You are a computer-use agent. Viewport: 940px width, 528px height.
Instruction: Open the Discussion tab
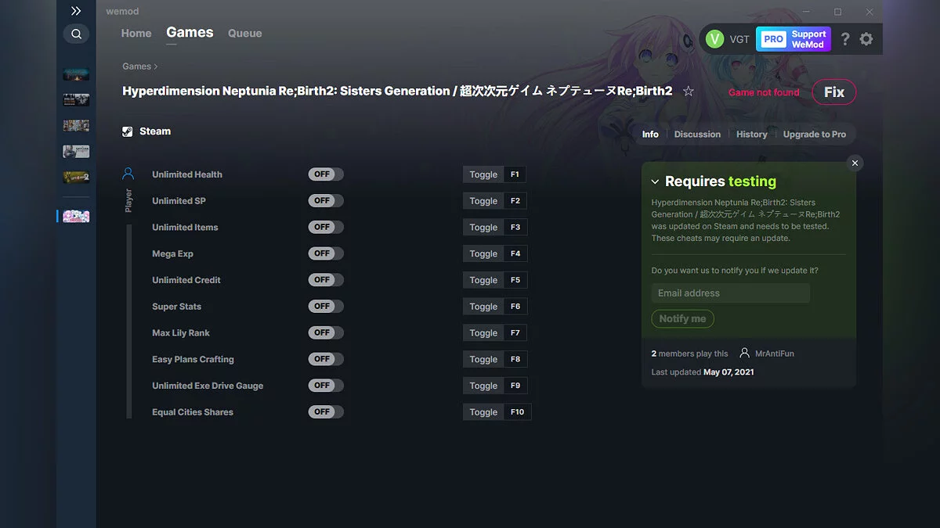tap(697, 135)
